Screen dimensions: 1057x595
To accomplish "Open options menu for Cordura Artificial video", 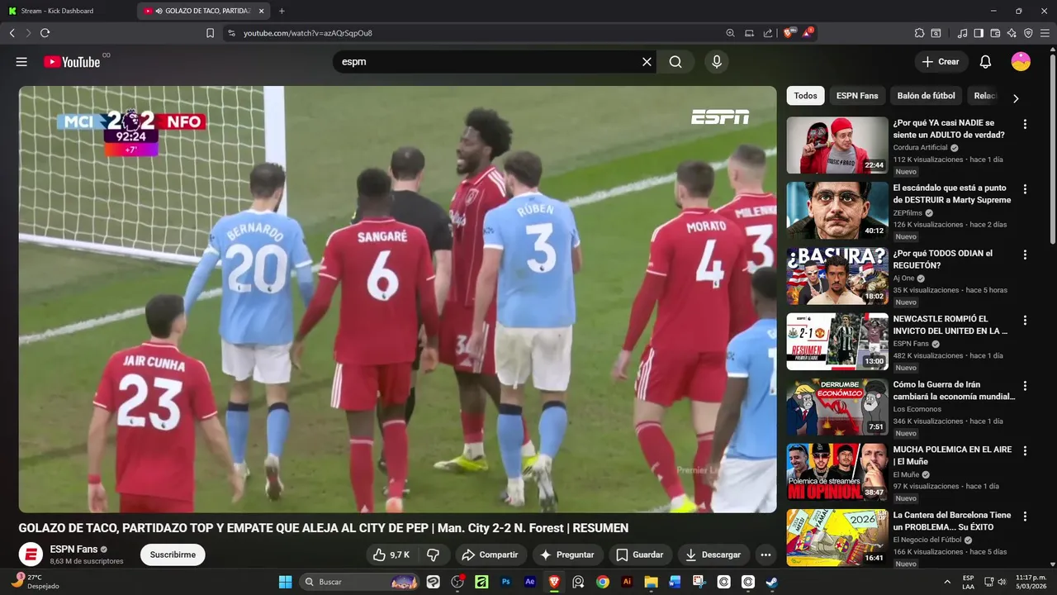I will 1025,124.
